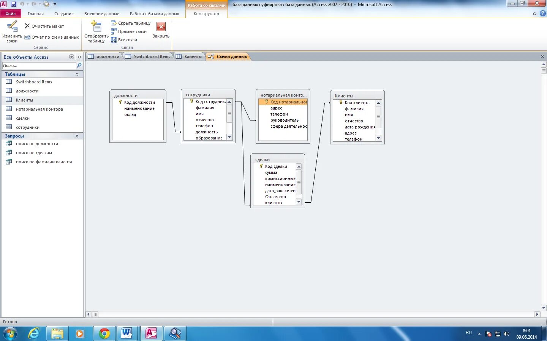Click the scroll down arrow in the сделки field list
Screen dimensions: 547x341
299,202
